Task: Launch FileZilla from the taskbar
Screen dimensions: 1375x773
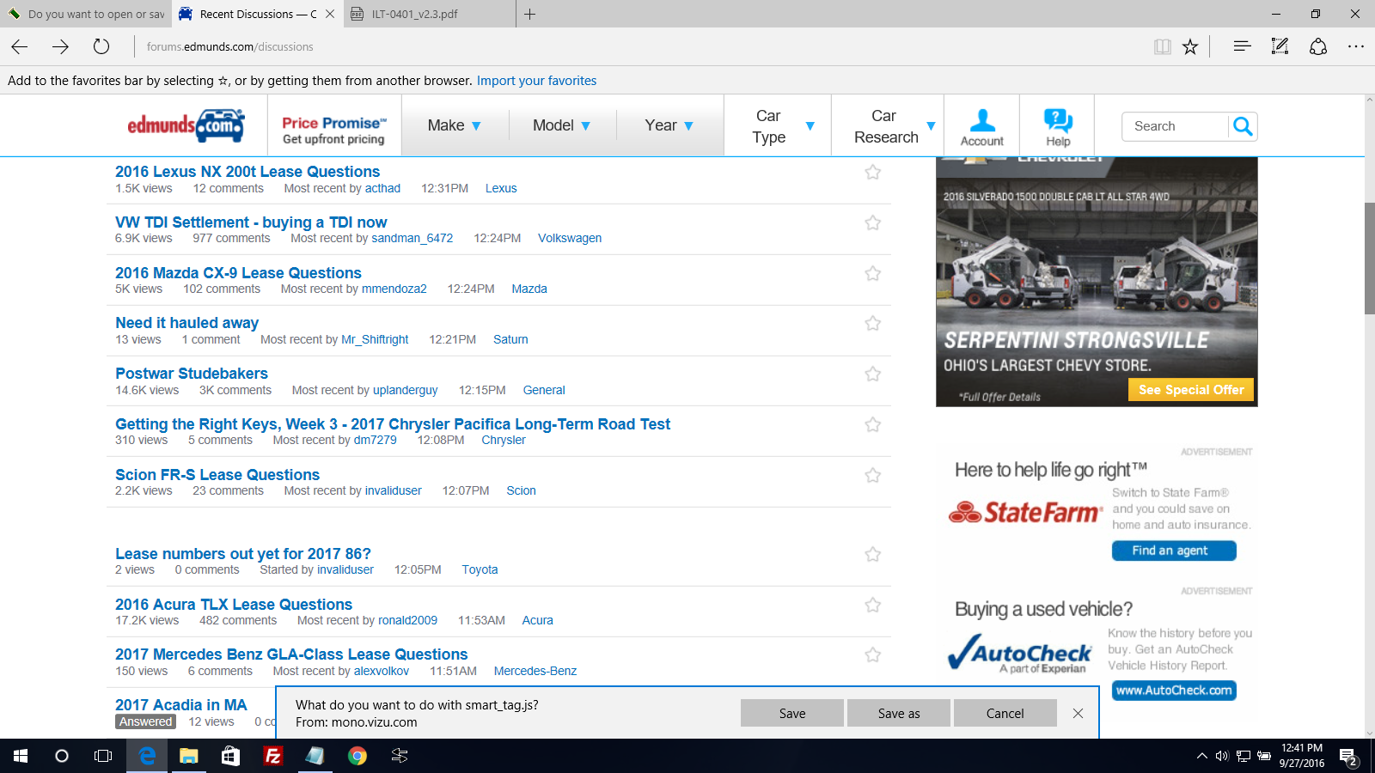Action: point(273,756)
